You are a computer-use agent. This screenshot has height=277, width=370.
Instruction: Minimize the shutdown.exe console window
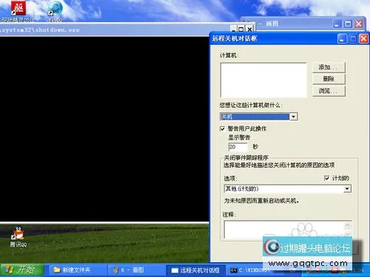(234, 30)
